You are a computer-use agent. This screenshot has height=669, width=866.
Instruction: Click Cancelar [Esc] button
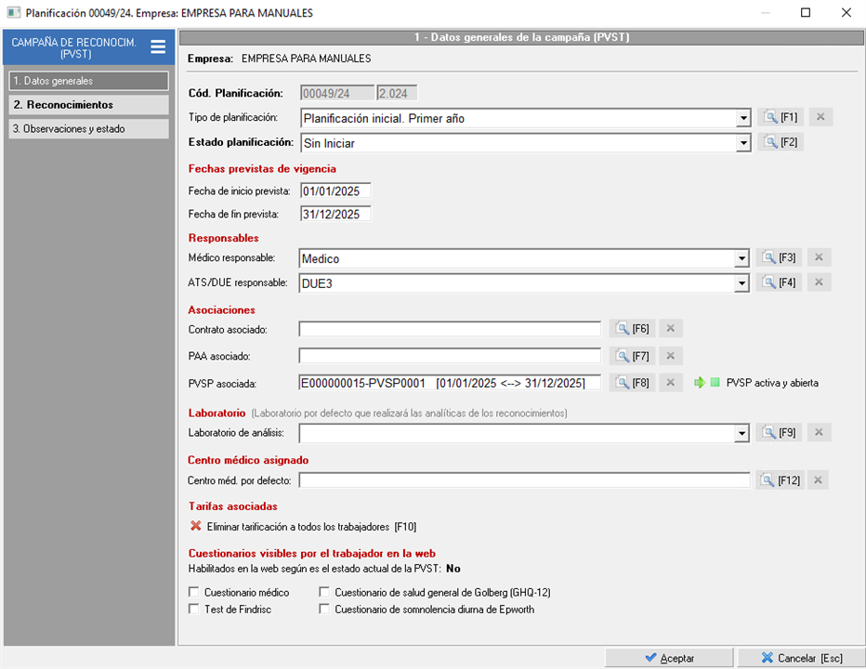coord(801,658)
